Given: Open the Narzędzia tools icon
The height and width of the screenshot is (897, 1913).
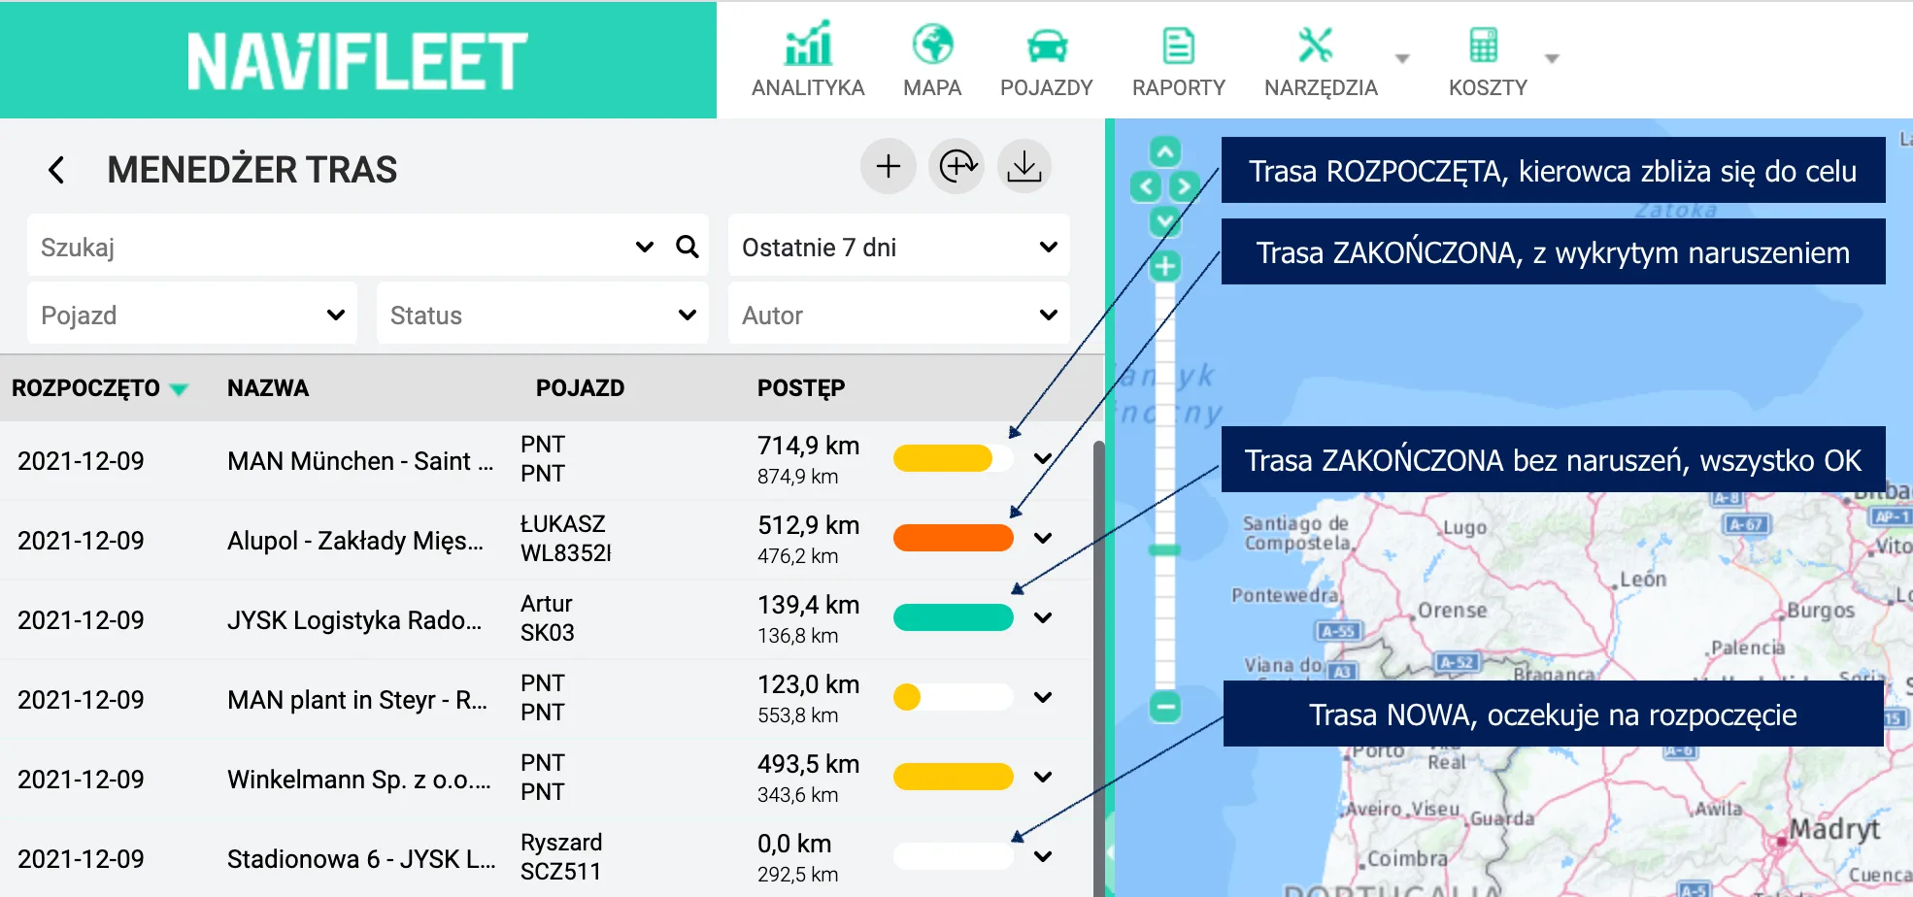Looking at the screenshot, I should pos(1315,44).
